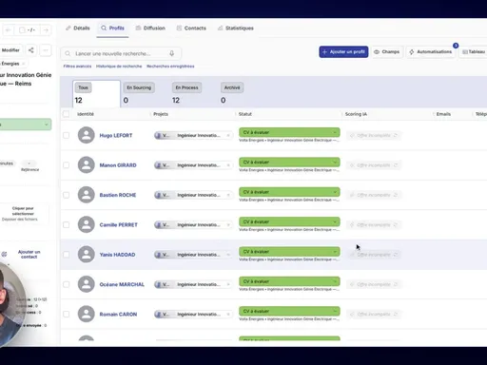Click the previous arrow navigation icon

pos(9,30)
